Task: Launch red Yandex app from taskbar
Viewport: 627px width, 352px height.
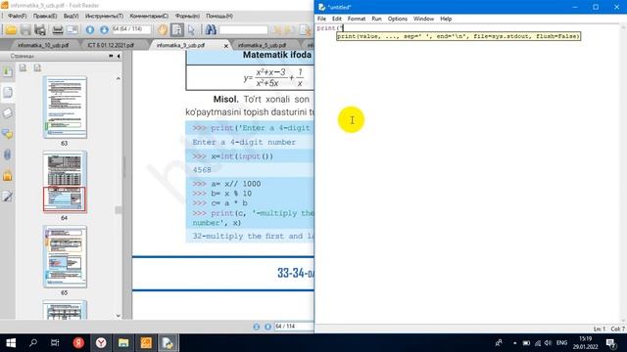Action: coord(78,343)
